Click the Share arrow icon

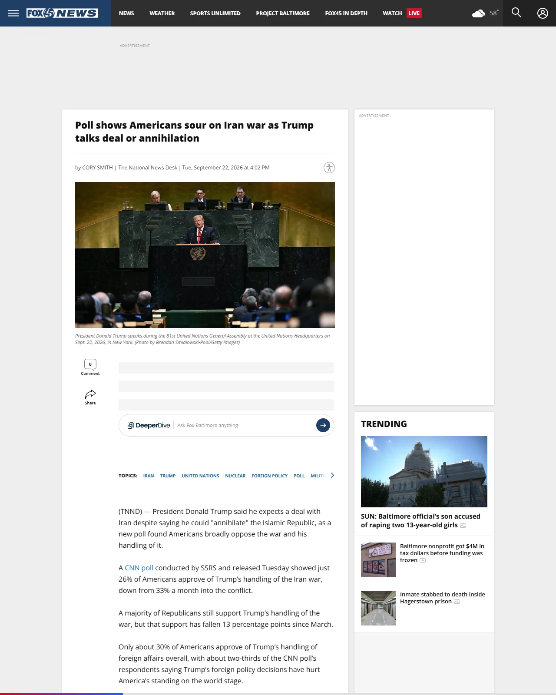90,394
